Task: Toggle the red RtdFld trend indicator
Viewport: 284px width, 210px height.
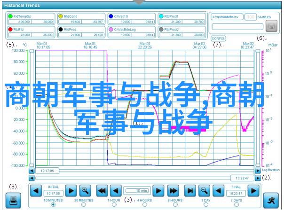Action: click(10, 29)
